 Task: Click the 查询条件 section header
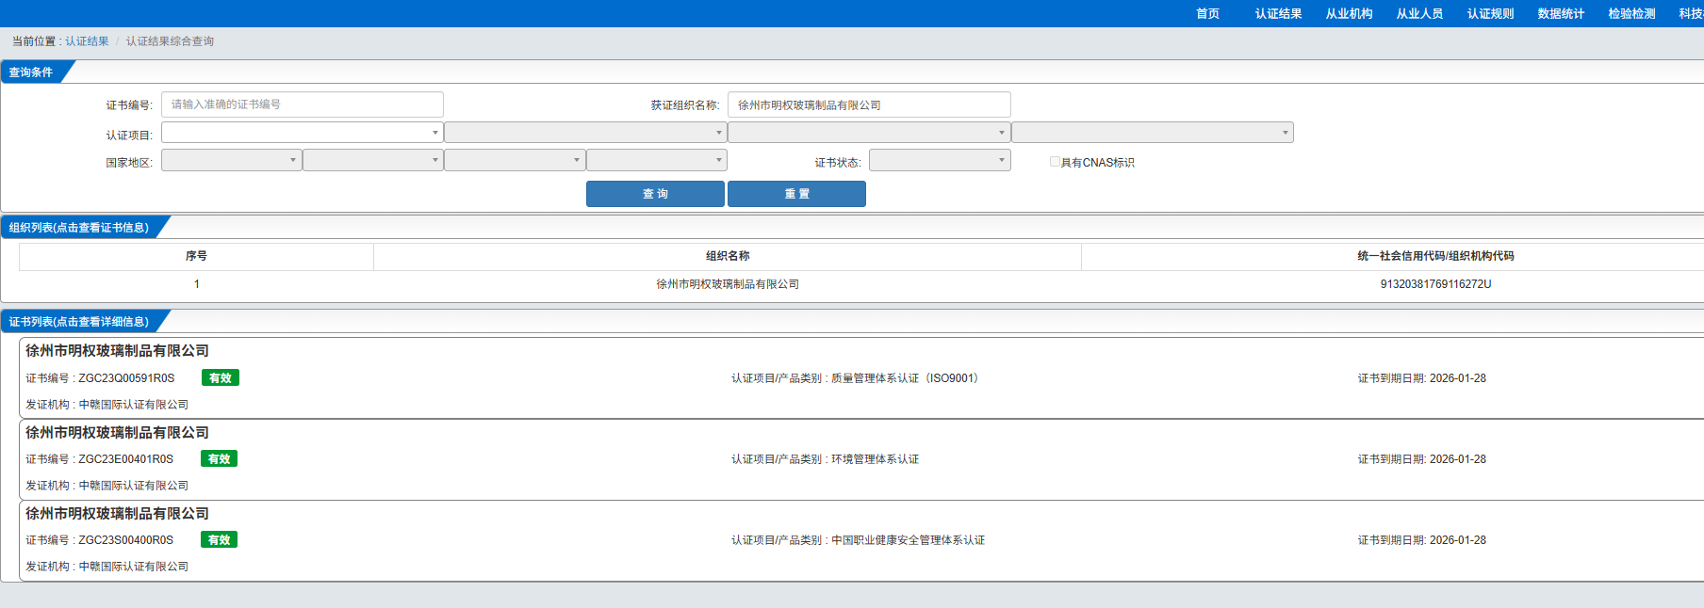[31, 72]
